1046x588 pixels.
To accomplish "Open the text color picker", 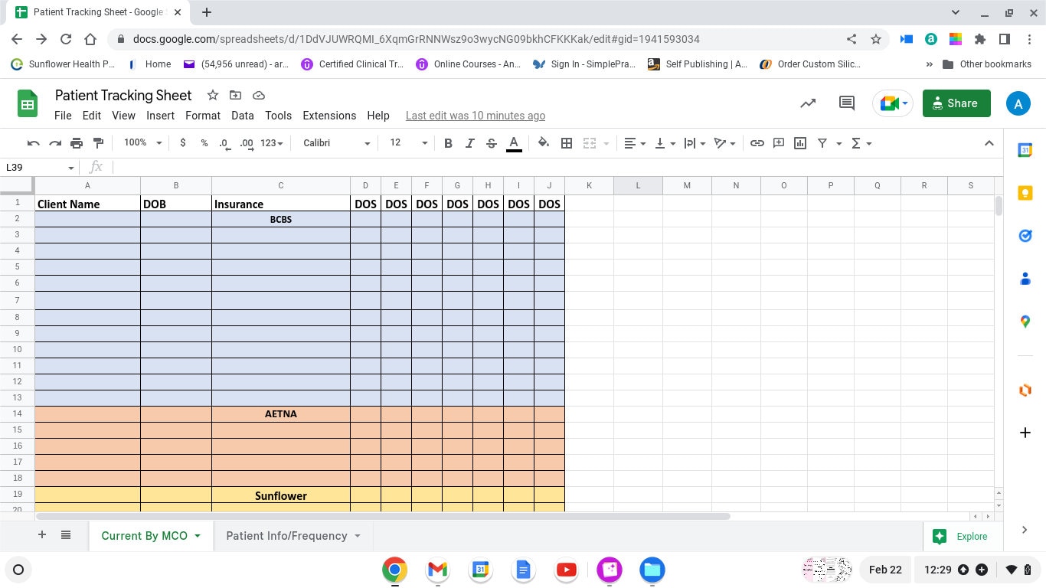I will (514, 143).
